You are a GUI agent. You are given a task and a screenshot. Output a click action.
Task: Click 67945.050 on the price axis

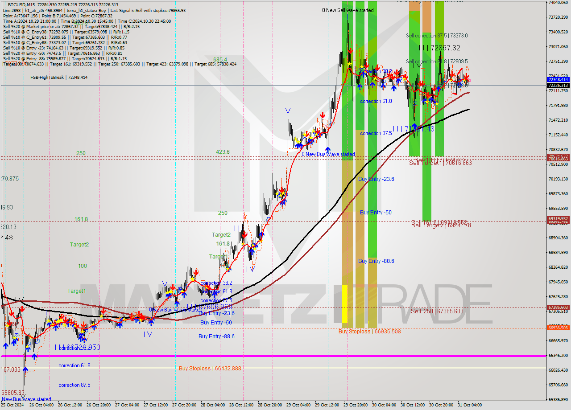559,282
